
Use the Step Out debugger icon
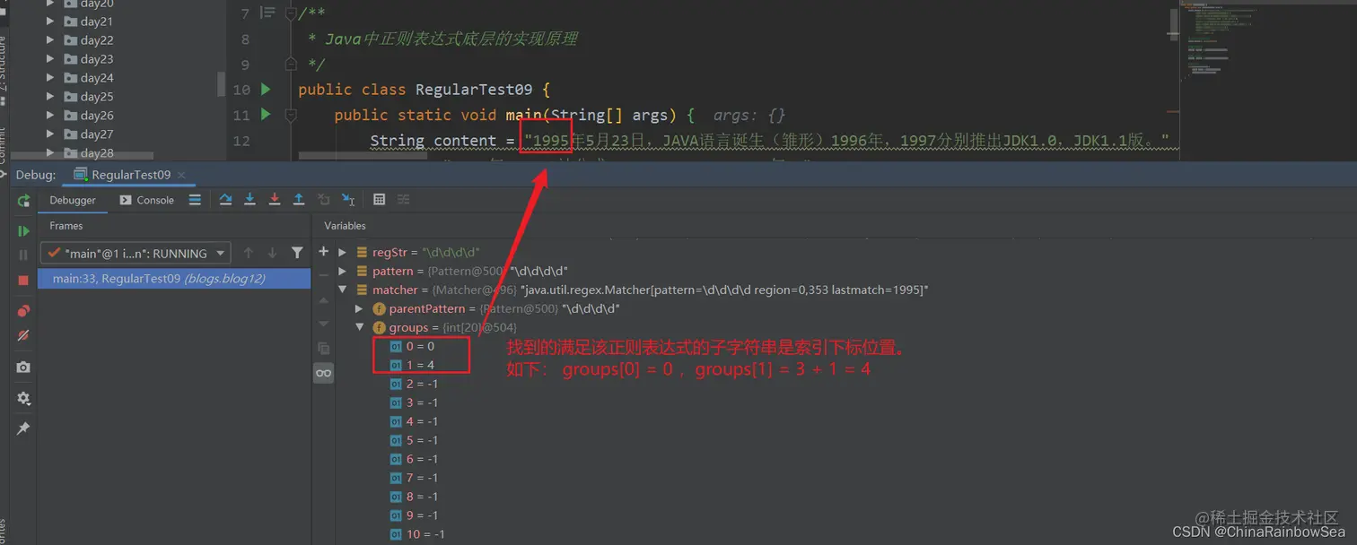(x=299, y=200)
